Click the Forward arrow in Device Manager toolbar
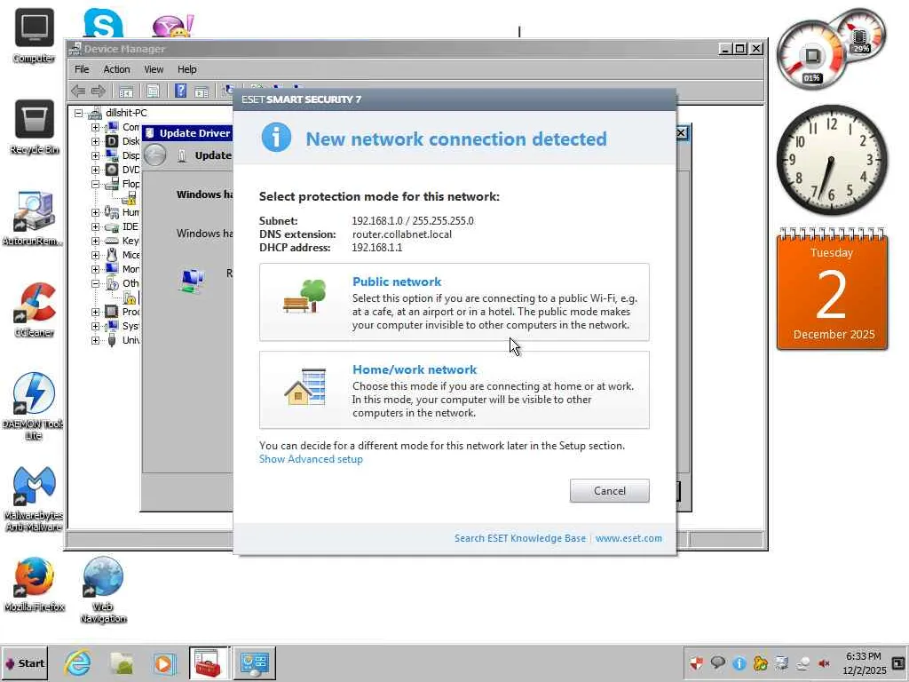The image size is (909, 682). [99, 91]
